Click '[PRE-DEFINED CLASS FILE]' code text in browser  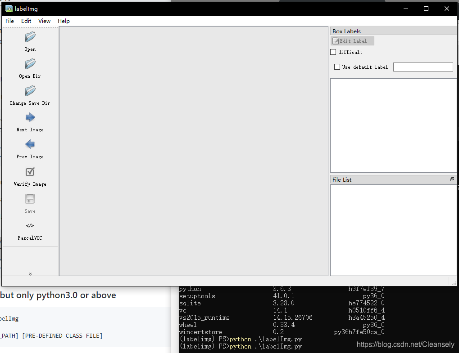pyautogui.click(x=62, y=336)
